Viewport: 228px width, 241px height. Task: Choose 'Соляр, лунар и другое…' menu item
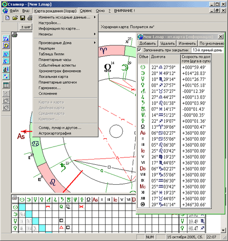click(66, 128)
